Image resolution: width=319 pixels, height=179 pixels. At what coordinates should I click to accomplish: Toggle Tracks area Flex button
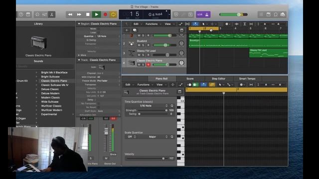point(187,24)
